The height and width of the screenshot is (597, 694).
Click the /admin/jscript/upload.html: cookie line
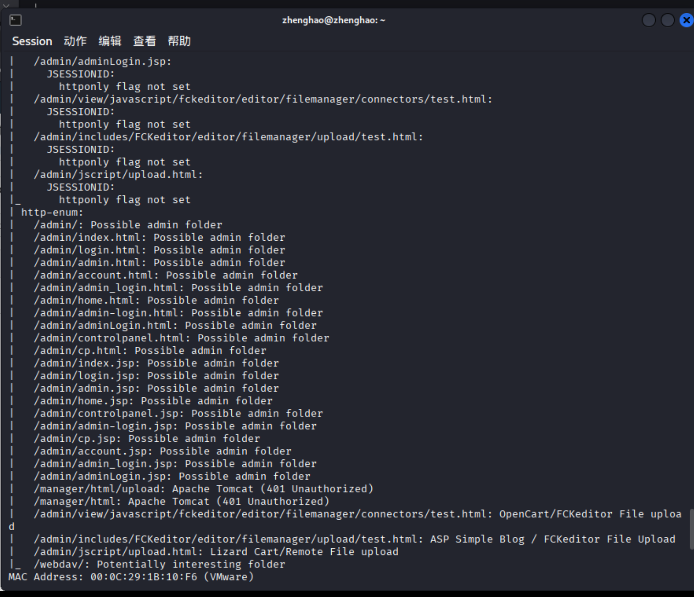pyautogui.click(x=118, y=175)
